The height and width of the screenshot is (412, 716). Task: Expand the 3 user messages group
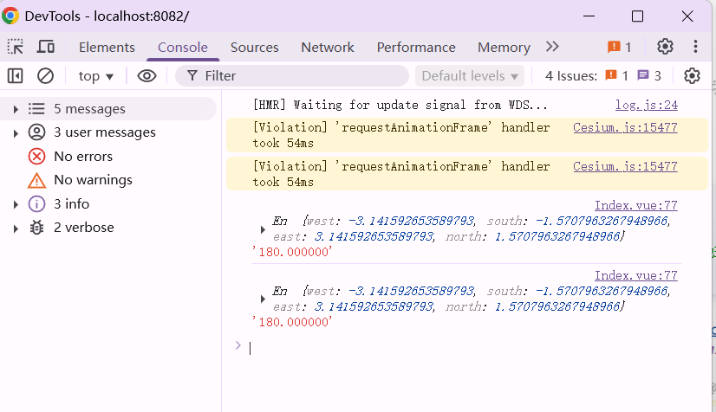[x=16, y=133]
